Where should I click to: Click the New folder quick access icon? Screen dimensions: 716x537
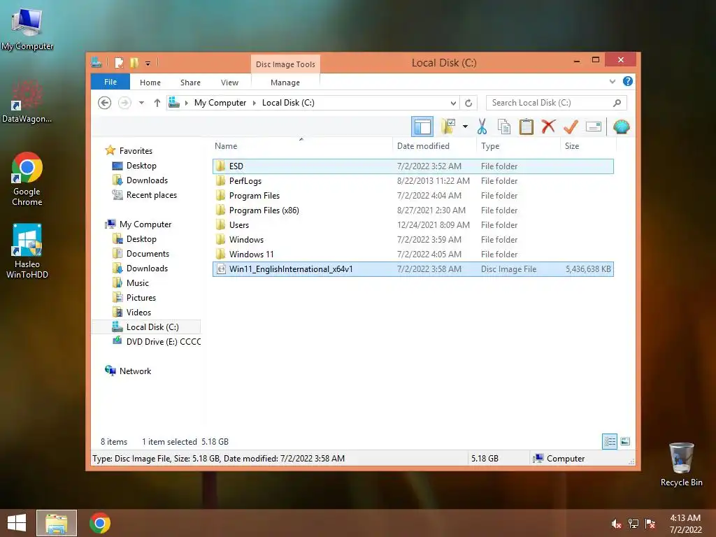tap(134, 62)
